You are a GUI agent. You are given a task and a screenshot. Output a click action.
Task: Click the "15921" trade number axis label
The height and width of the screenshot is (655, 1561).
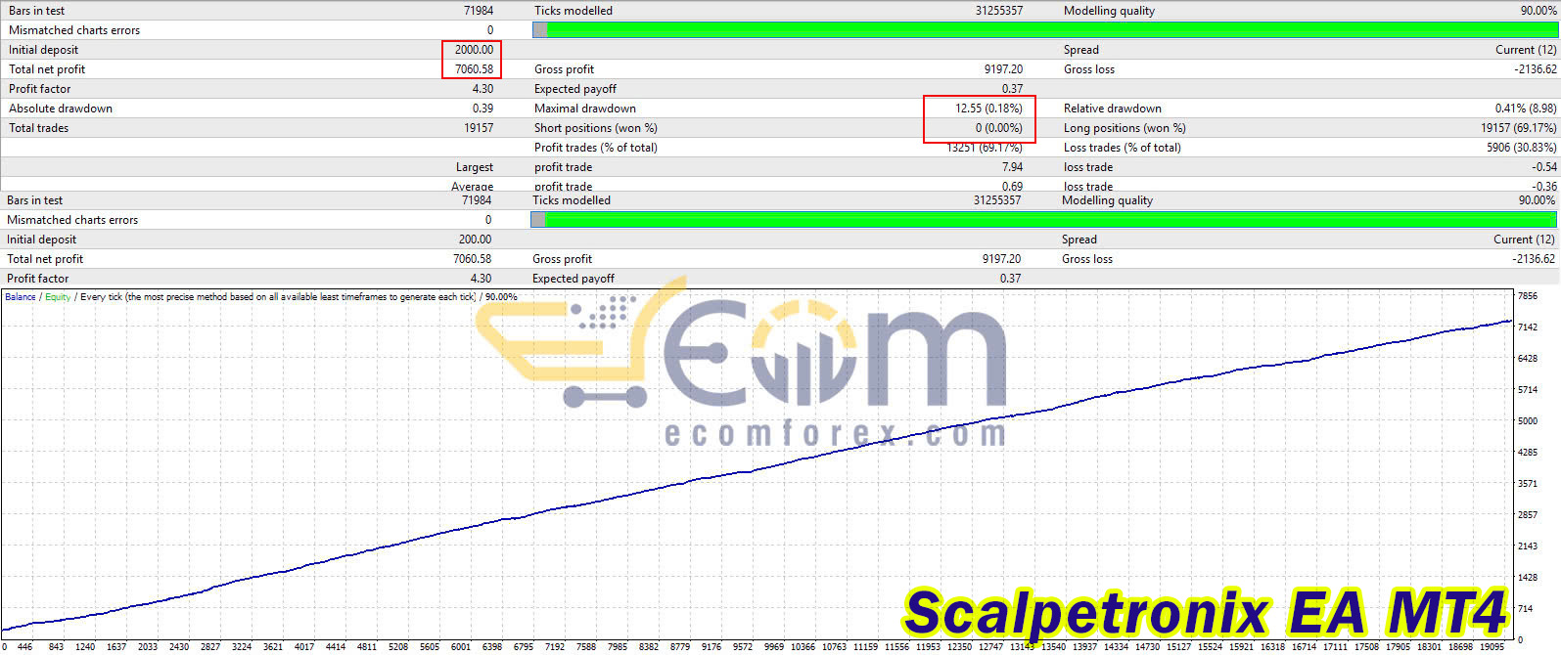1242,647
